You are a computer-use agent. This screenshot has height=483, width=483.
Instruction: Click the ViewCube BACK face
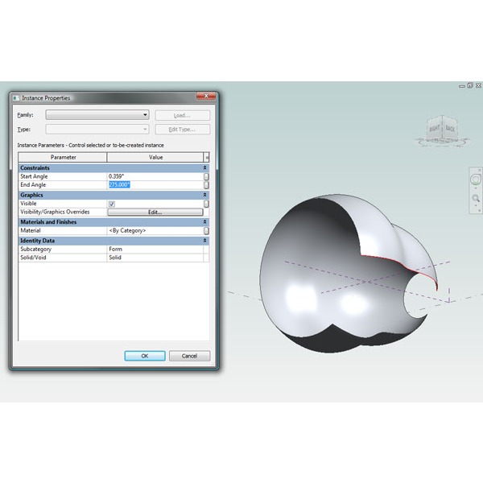pos(450,128)
